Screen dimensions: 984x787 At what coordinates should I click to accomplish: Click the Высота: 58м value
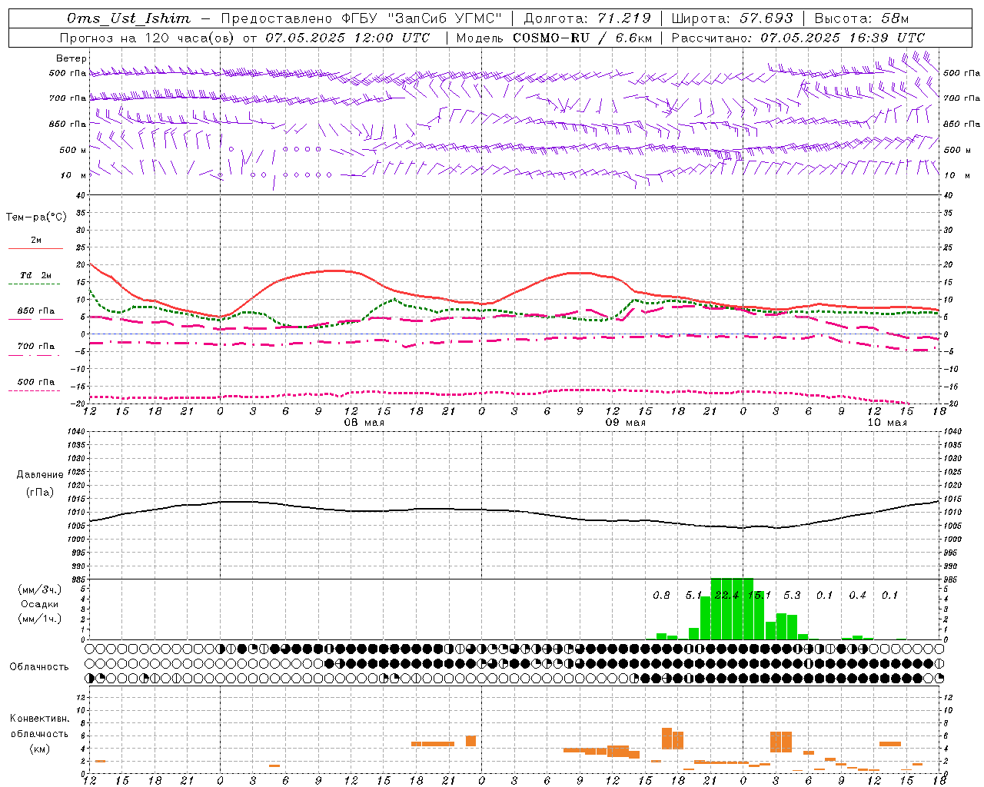pyautogui.click(x=861, y=18)
